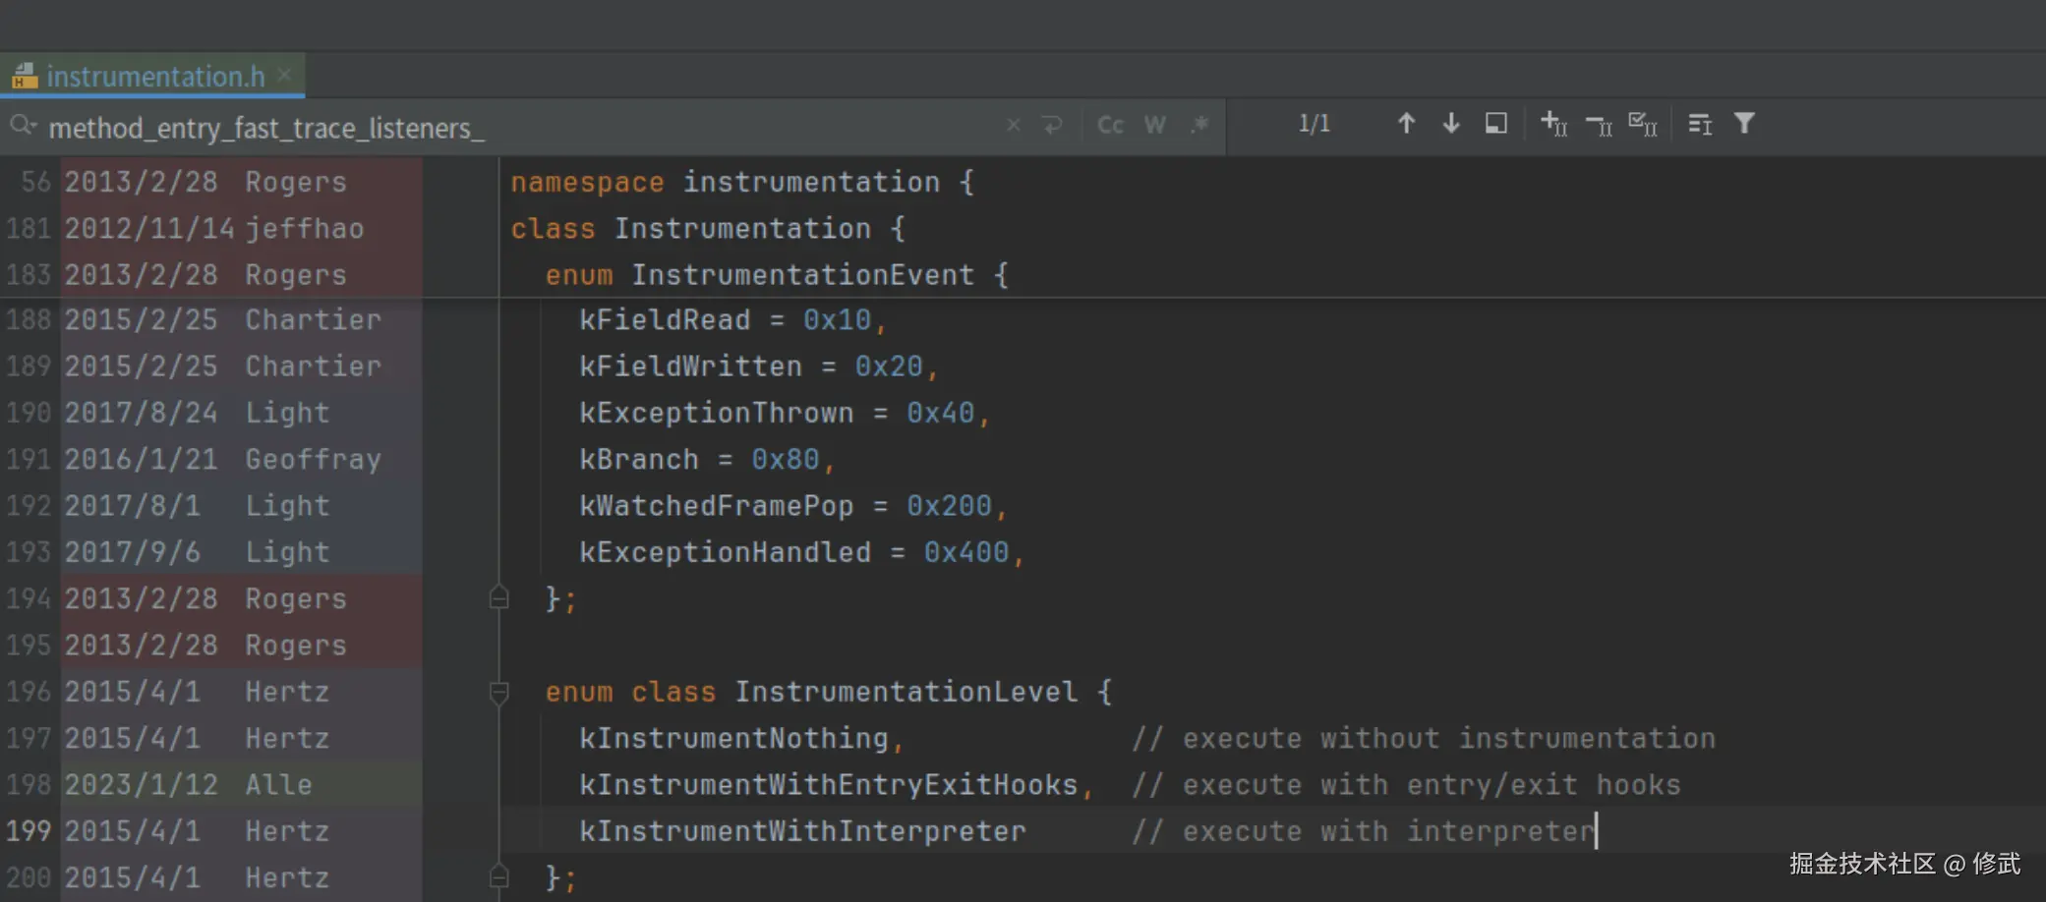Go to previous search occurrence arrow

pos(1406,124)
